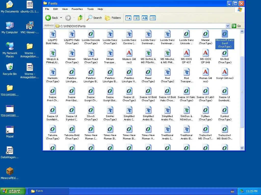Open the Back history dropdown arrow
261x195 pixels.
61,18
